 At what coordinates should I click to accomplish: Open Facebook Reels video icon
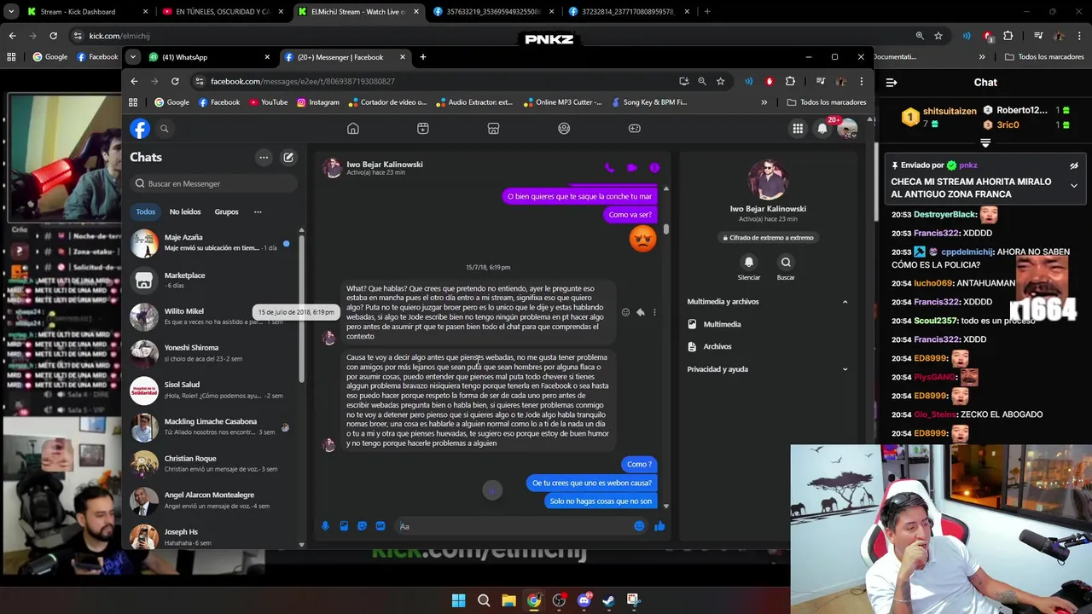(423, 128)
